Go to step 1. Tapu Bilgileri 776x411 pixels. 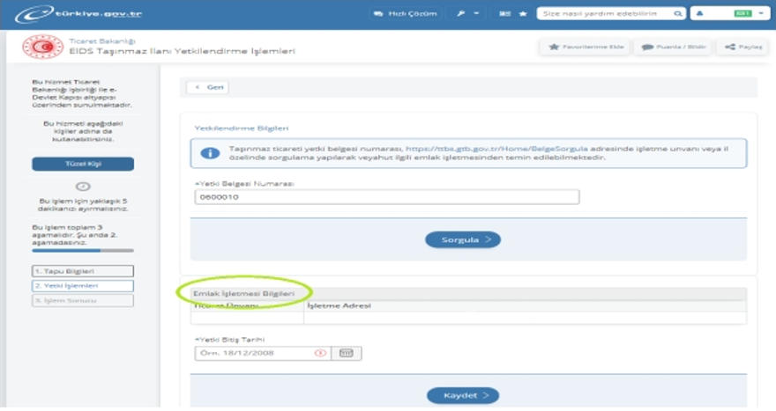click(82, 271)
